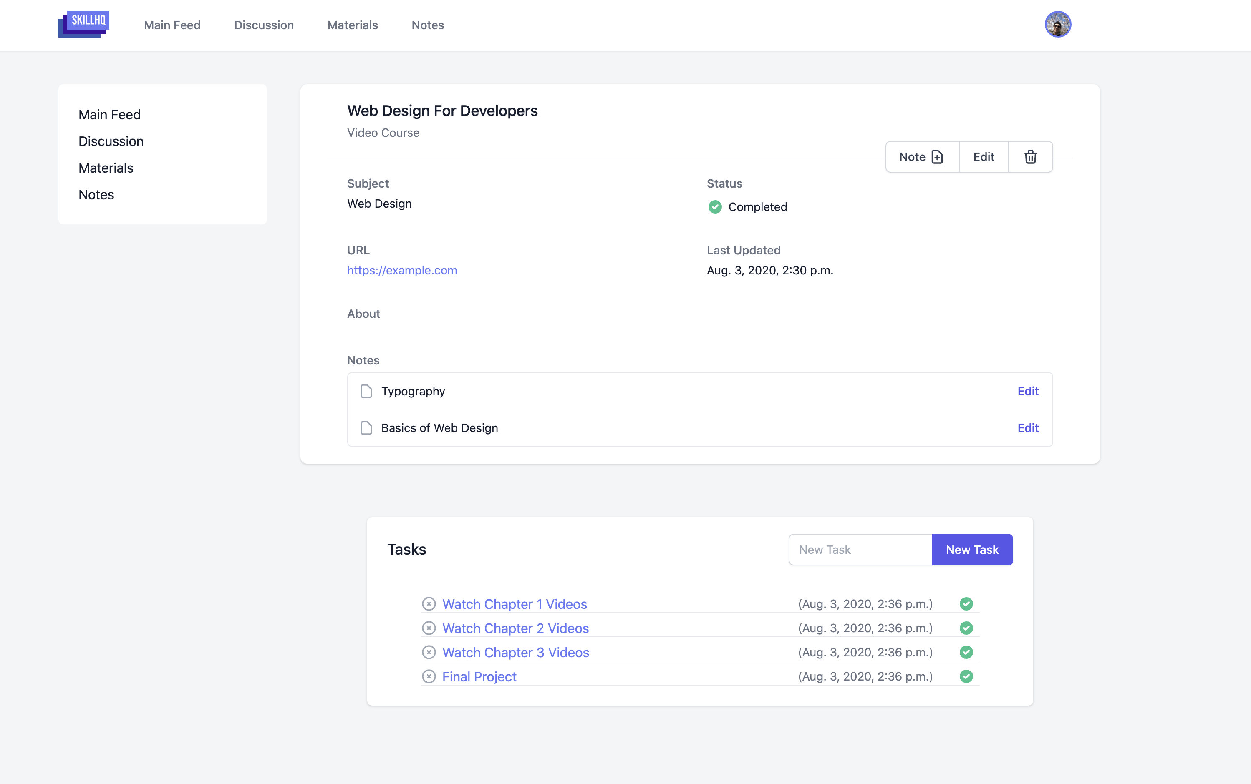
Task: Open Discussion in the top navigation
Action: pyautogui.click(x=264, y=25)
